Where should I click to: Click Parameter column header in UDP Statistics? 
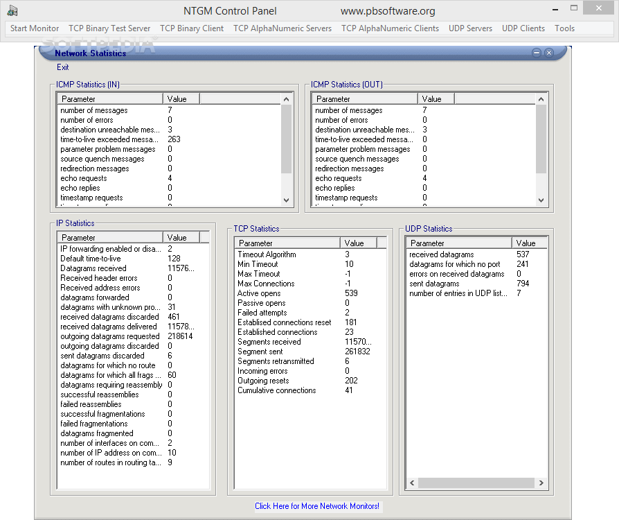coord(459,243)
